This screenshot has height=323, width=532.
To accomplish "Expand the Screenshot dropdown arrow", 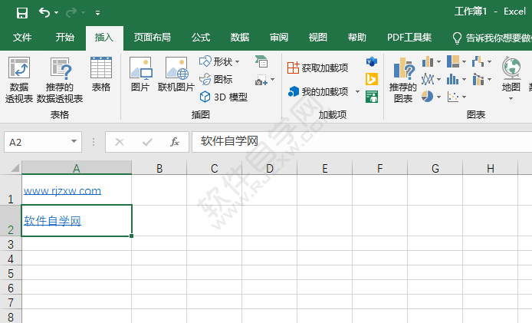I will [272, 80].
